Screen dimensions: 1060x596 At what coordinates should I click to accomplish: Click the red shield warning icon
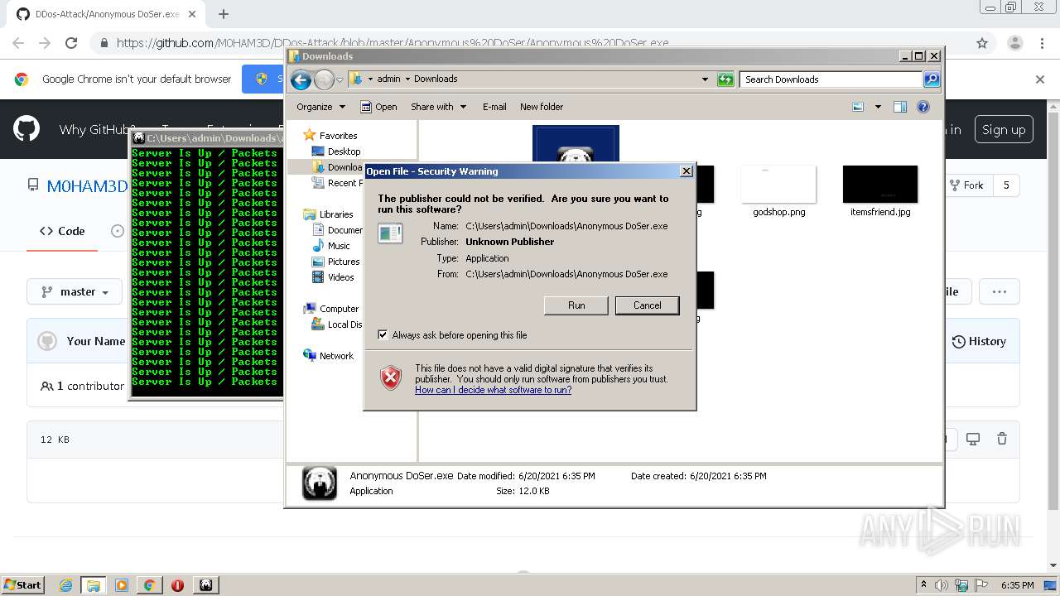tap(391, 377)
